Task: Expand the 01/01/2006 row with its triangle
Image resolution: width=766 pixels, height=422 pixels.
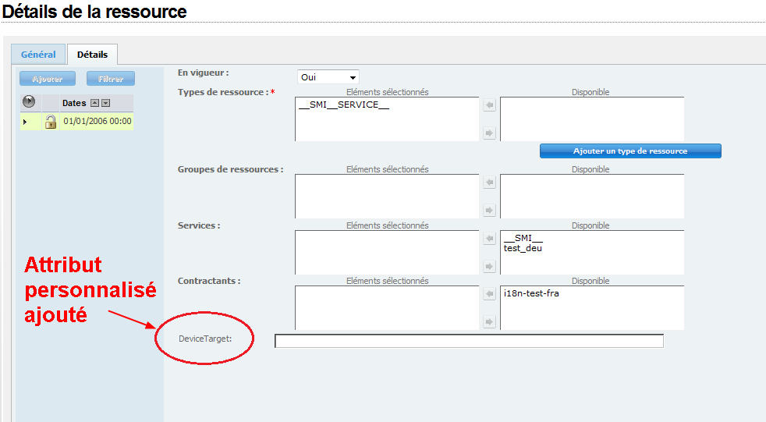Action: click(25, 122)
